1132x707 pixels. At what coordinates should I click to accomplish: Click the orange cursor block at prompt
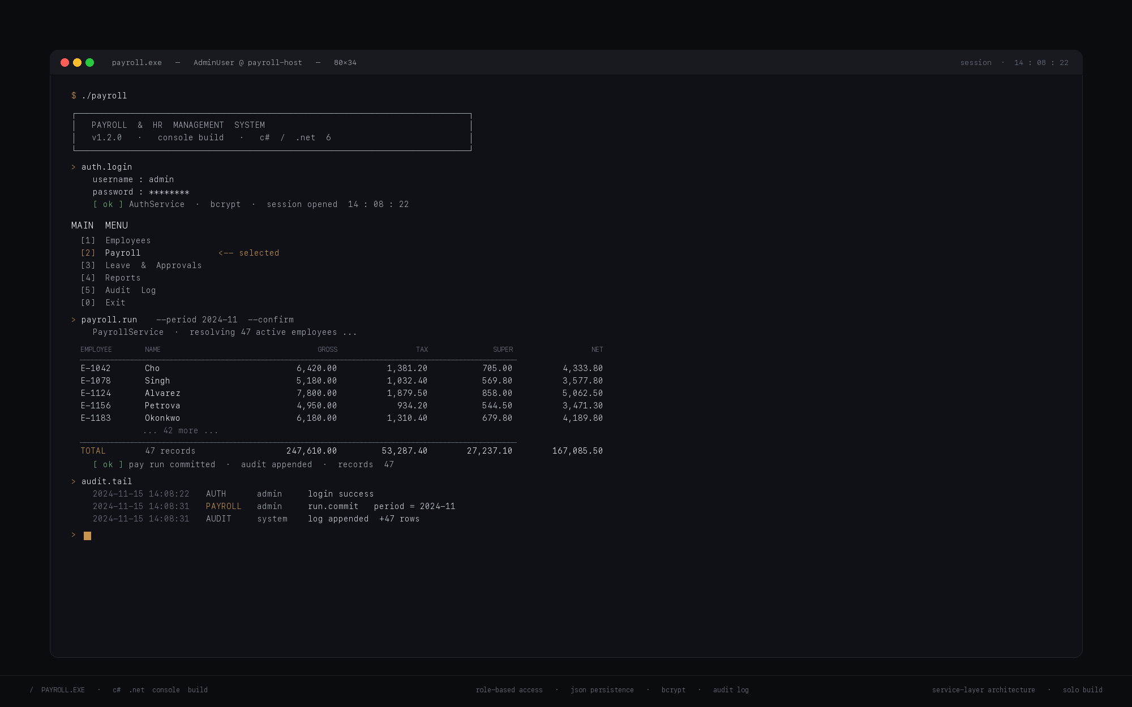87,536
